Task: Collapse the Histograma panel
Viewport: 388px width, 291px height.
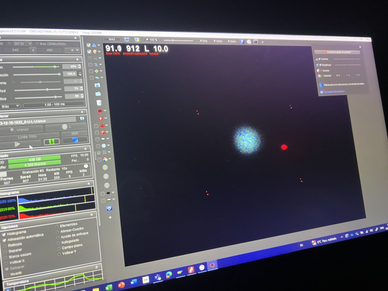Action: (x=89, y=184)
